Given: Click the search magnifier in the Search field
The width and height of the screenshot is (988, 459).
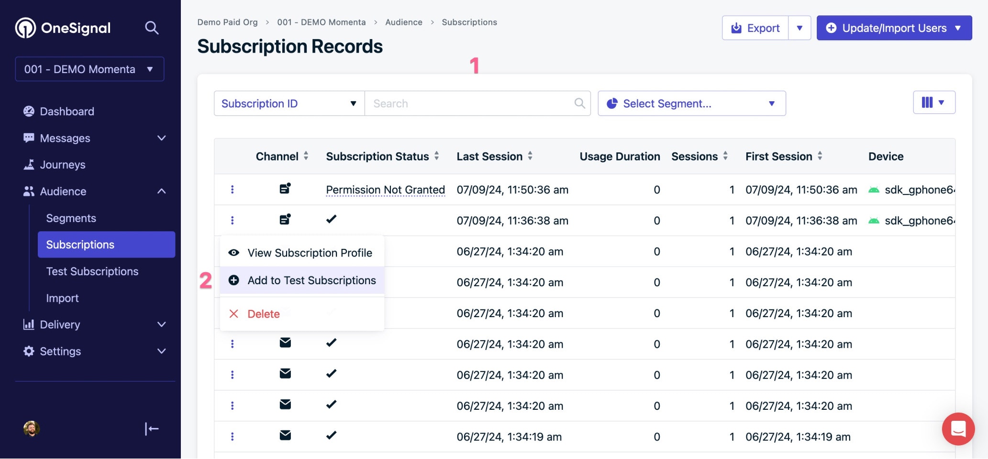Looking at the screenshot, I should [x=579, y=103].
